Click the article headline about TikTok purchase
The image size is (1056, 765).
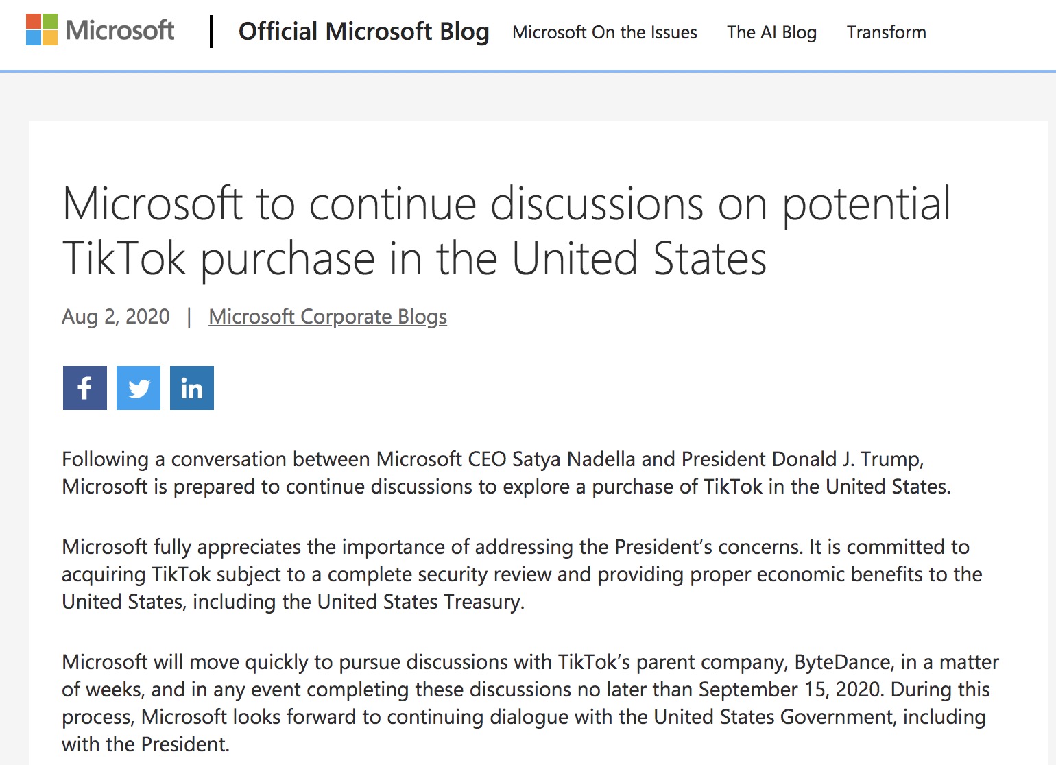tap(506, 231)
